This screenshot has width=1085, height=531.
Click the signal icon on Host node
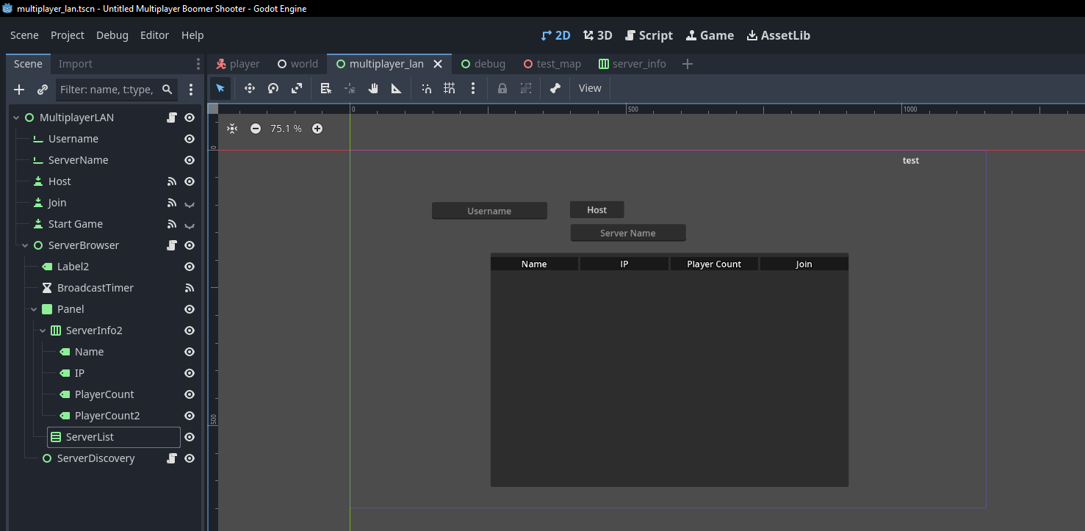coord(172,181)
